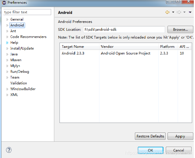Screen dimensions: 195x158
Task: Sort by API level column header
Action: click(184, 47)
